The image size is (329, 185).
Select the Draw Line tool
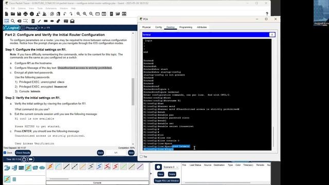coord(39,21)
